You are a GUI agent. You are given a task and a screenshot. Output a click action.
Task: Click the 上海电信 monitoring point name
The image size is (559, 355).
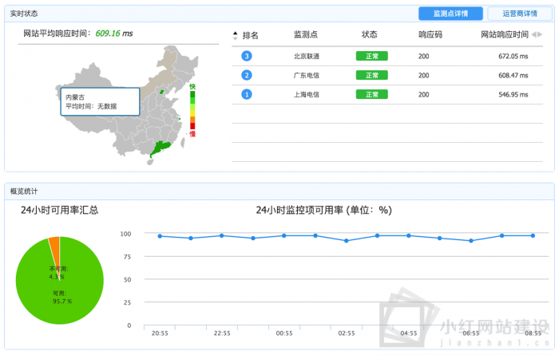[x=306, y=94]
